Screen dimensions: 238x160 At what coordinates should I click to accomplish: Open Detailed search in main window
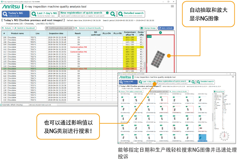[131, 14]
